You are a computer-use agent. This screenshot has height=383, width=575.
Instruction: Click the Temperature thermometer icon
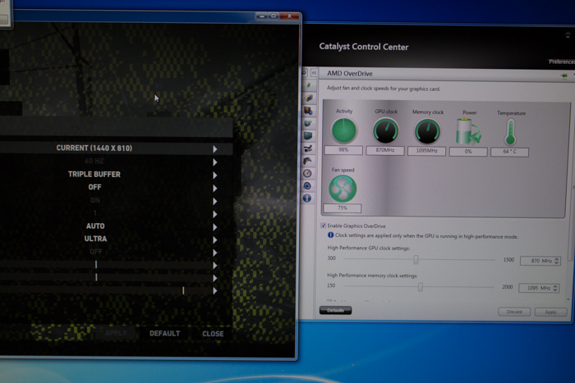coord(510,132)
